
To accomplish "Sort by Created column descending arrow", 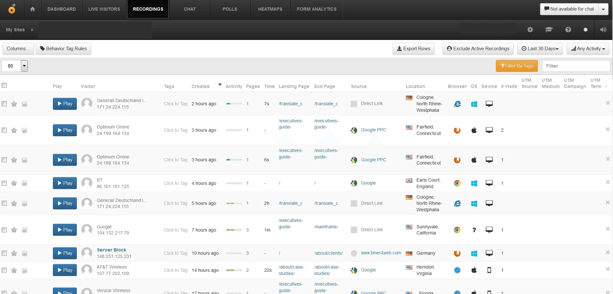I will point(220,85).
